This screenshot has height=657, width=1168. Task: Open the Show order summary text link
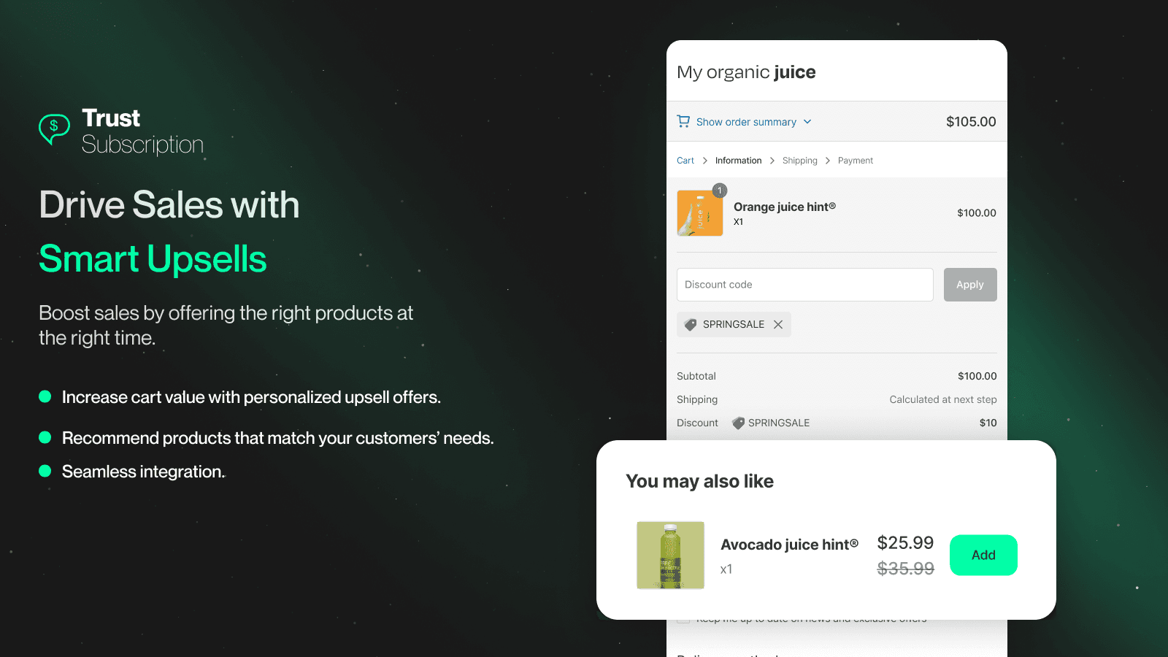tap(746, 122)
